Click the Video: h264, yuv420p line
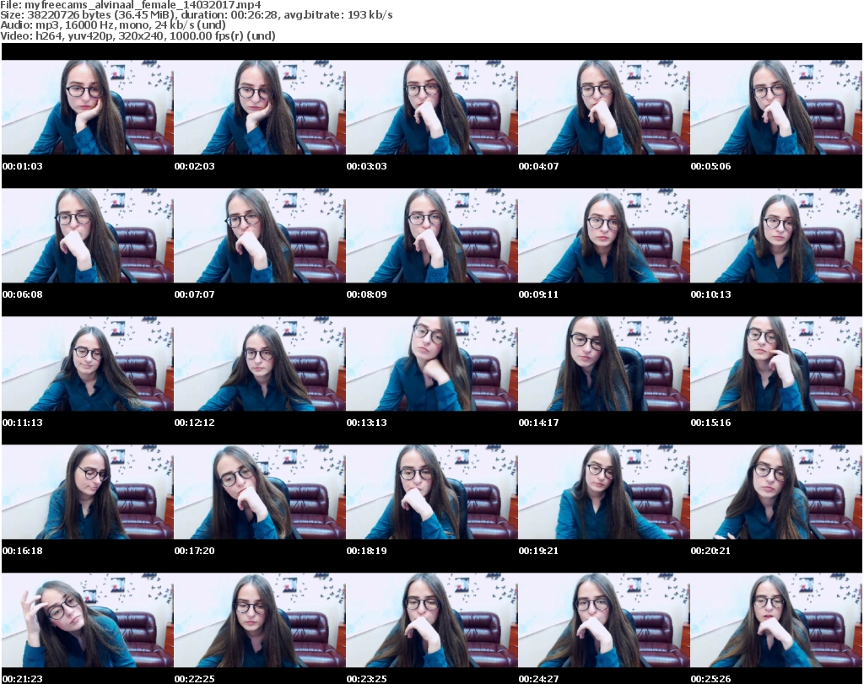 (138, 35)
